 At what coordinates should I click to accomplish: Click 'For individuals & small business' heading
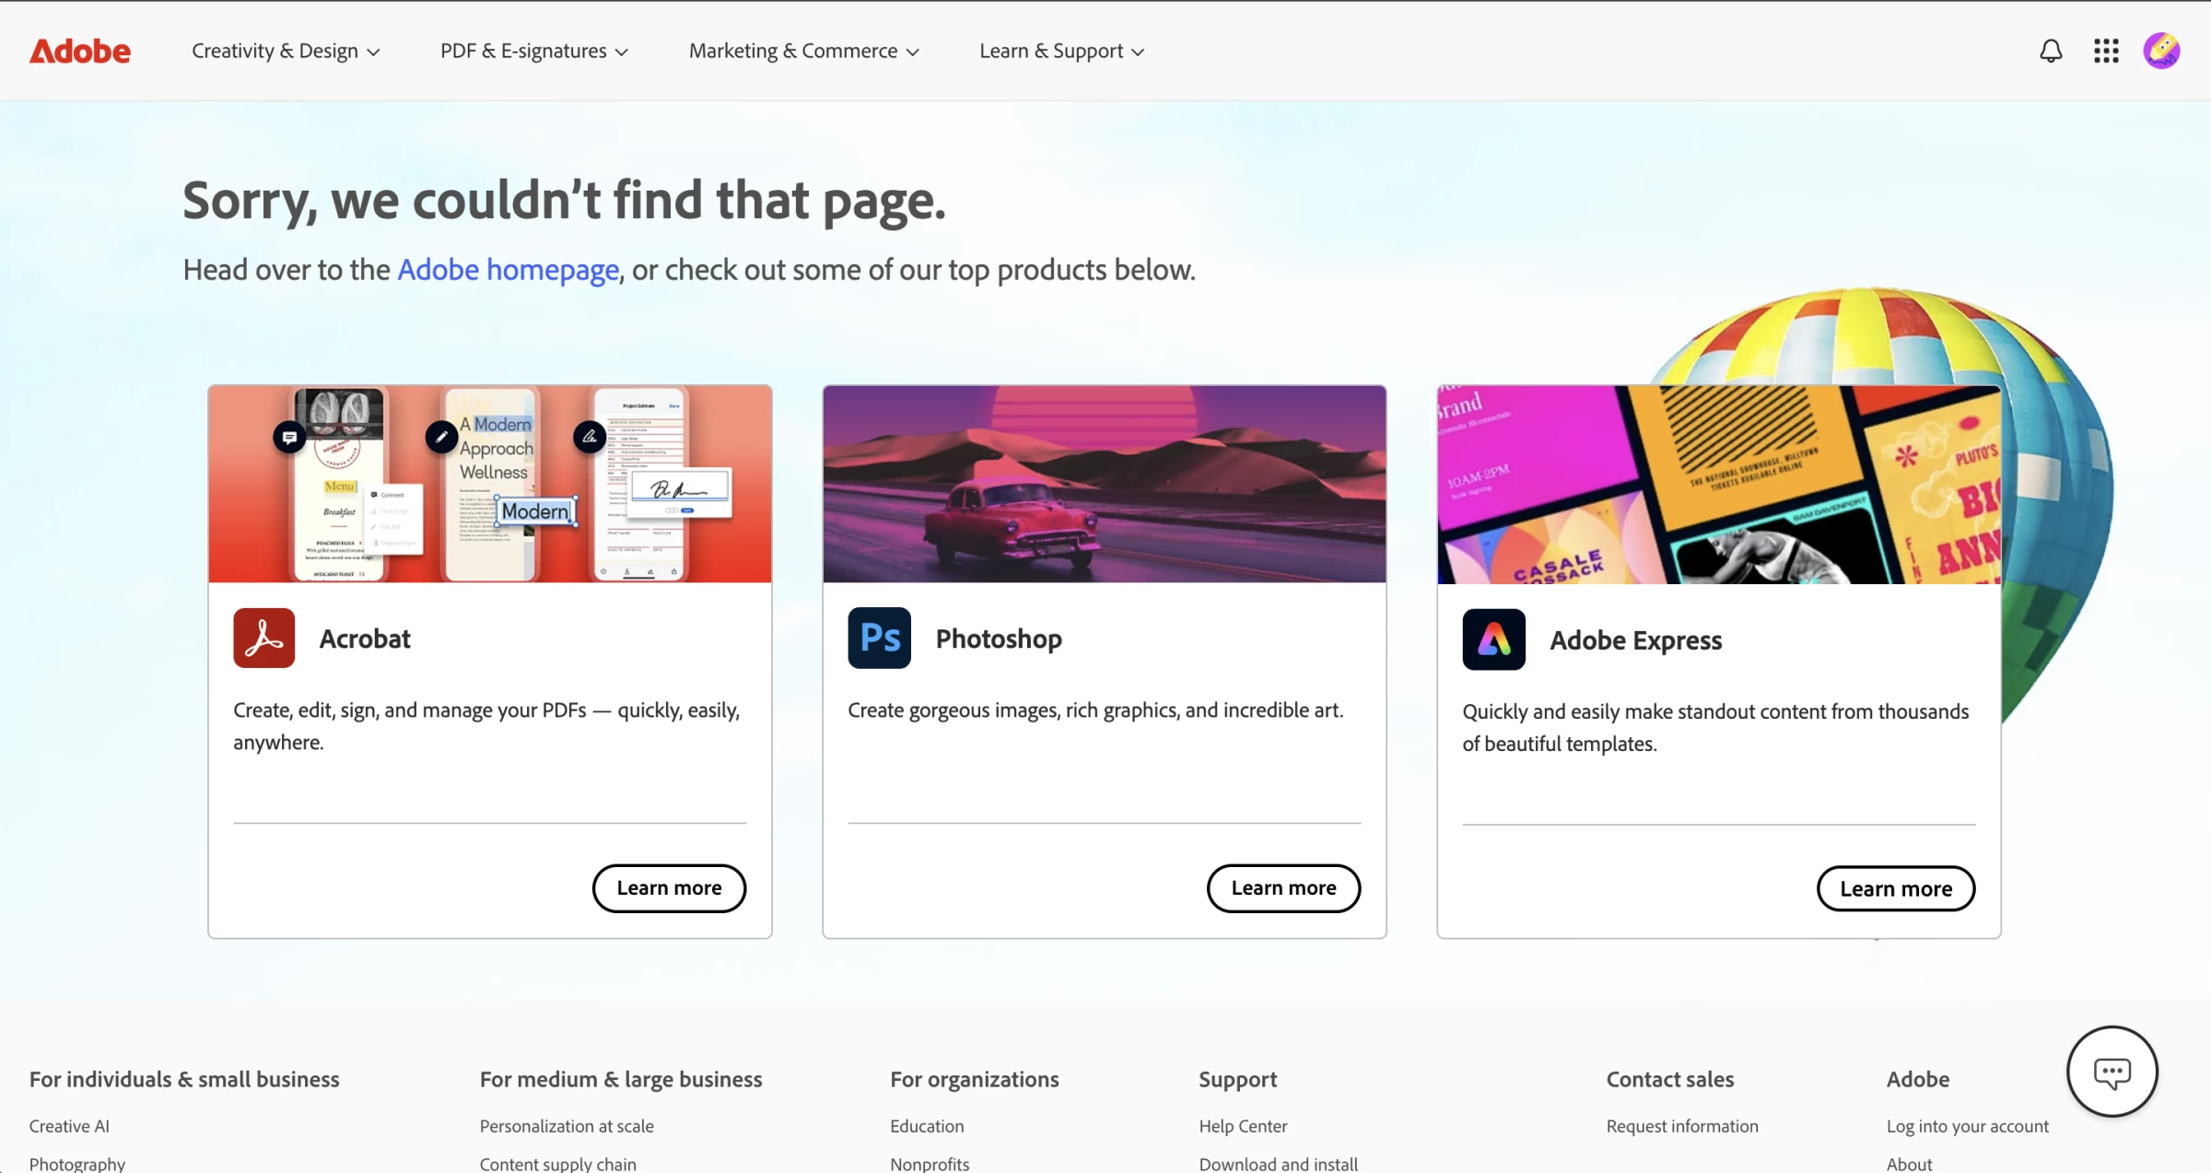184,1079
